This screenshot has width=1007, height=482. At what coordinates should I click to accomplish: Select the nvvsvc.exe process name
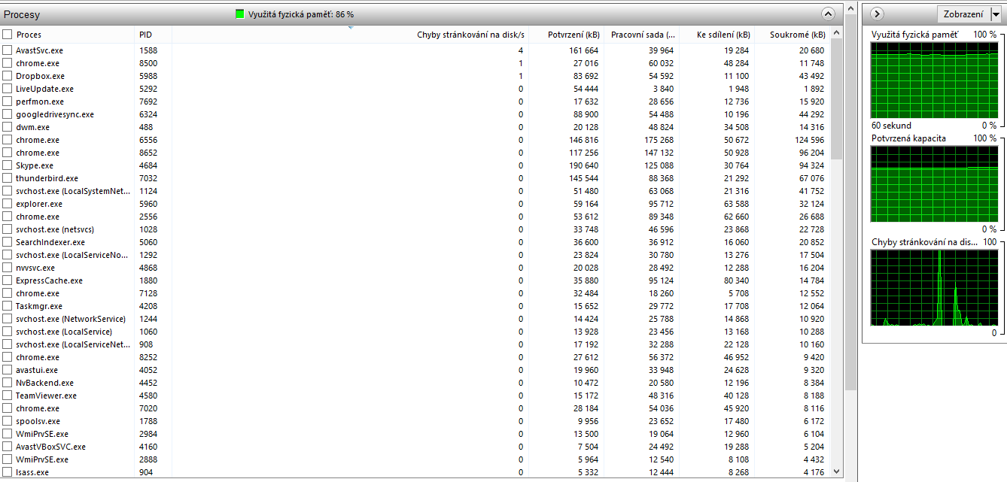[x=35, y=268]
